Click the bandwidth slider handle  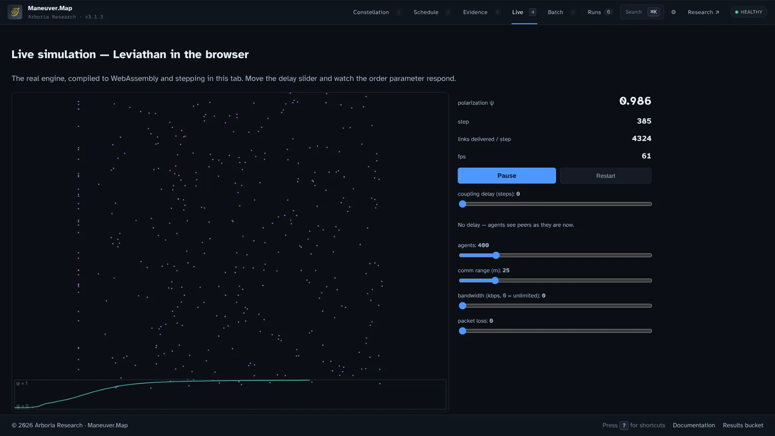click(x=463, y=306)
